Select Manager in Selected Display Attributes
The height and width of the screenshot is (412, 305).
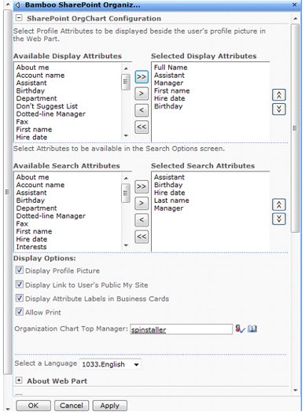pyautogui.click(x=169, y=83)
